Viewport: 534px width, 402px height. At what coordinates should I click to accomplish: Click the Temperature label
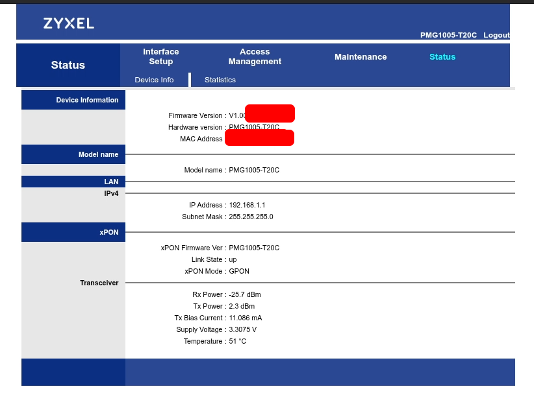click(203, 341)
